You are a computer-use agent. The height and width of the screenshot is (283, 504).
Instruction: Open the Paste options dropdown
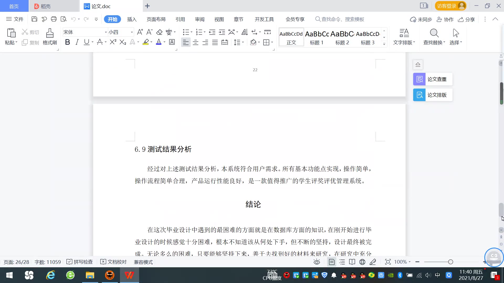[x=11, y=42]
